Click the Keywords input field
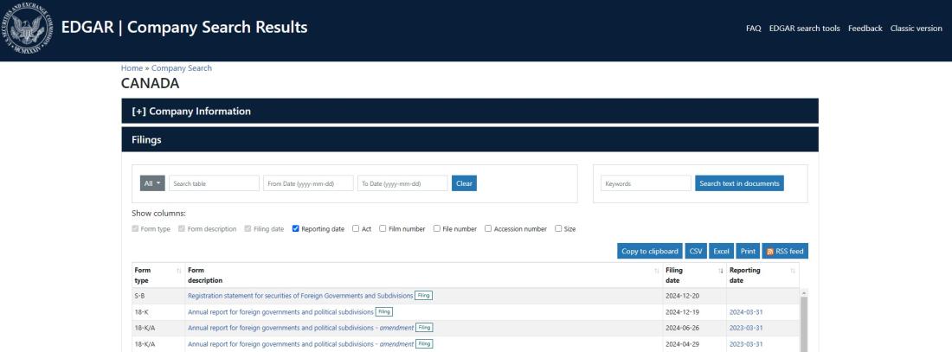 [x=646, y=183]
